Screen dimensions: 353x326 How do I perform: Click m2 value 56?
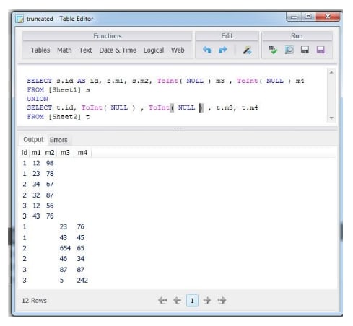pos(50,206)
